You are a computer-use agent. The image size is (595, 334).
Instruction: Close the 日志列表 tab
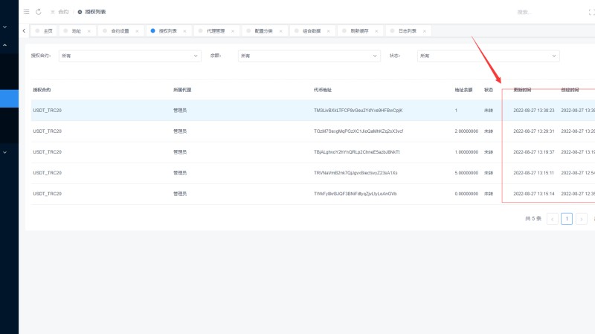pyautogui.click(x=425, y=31)
